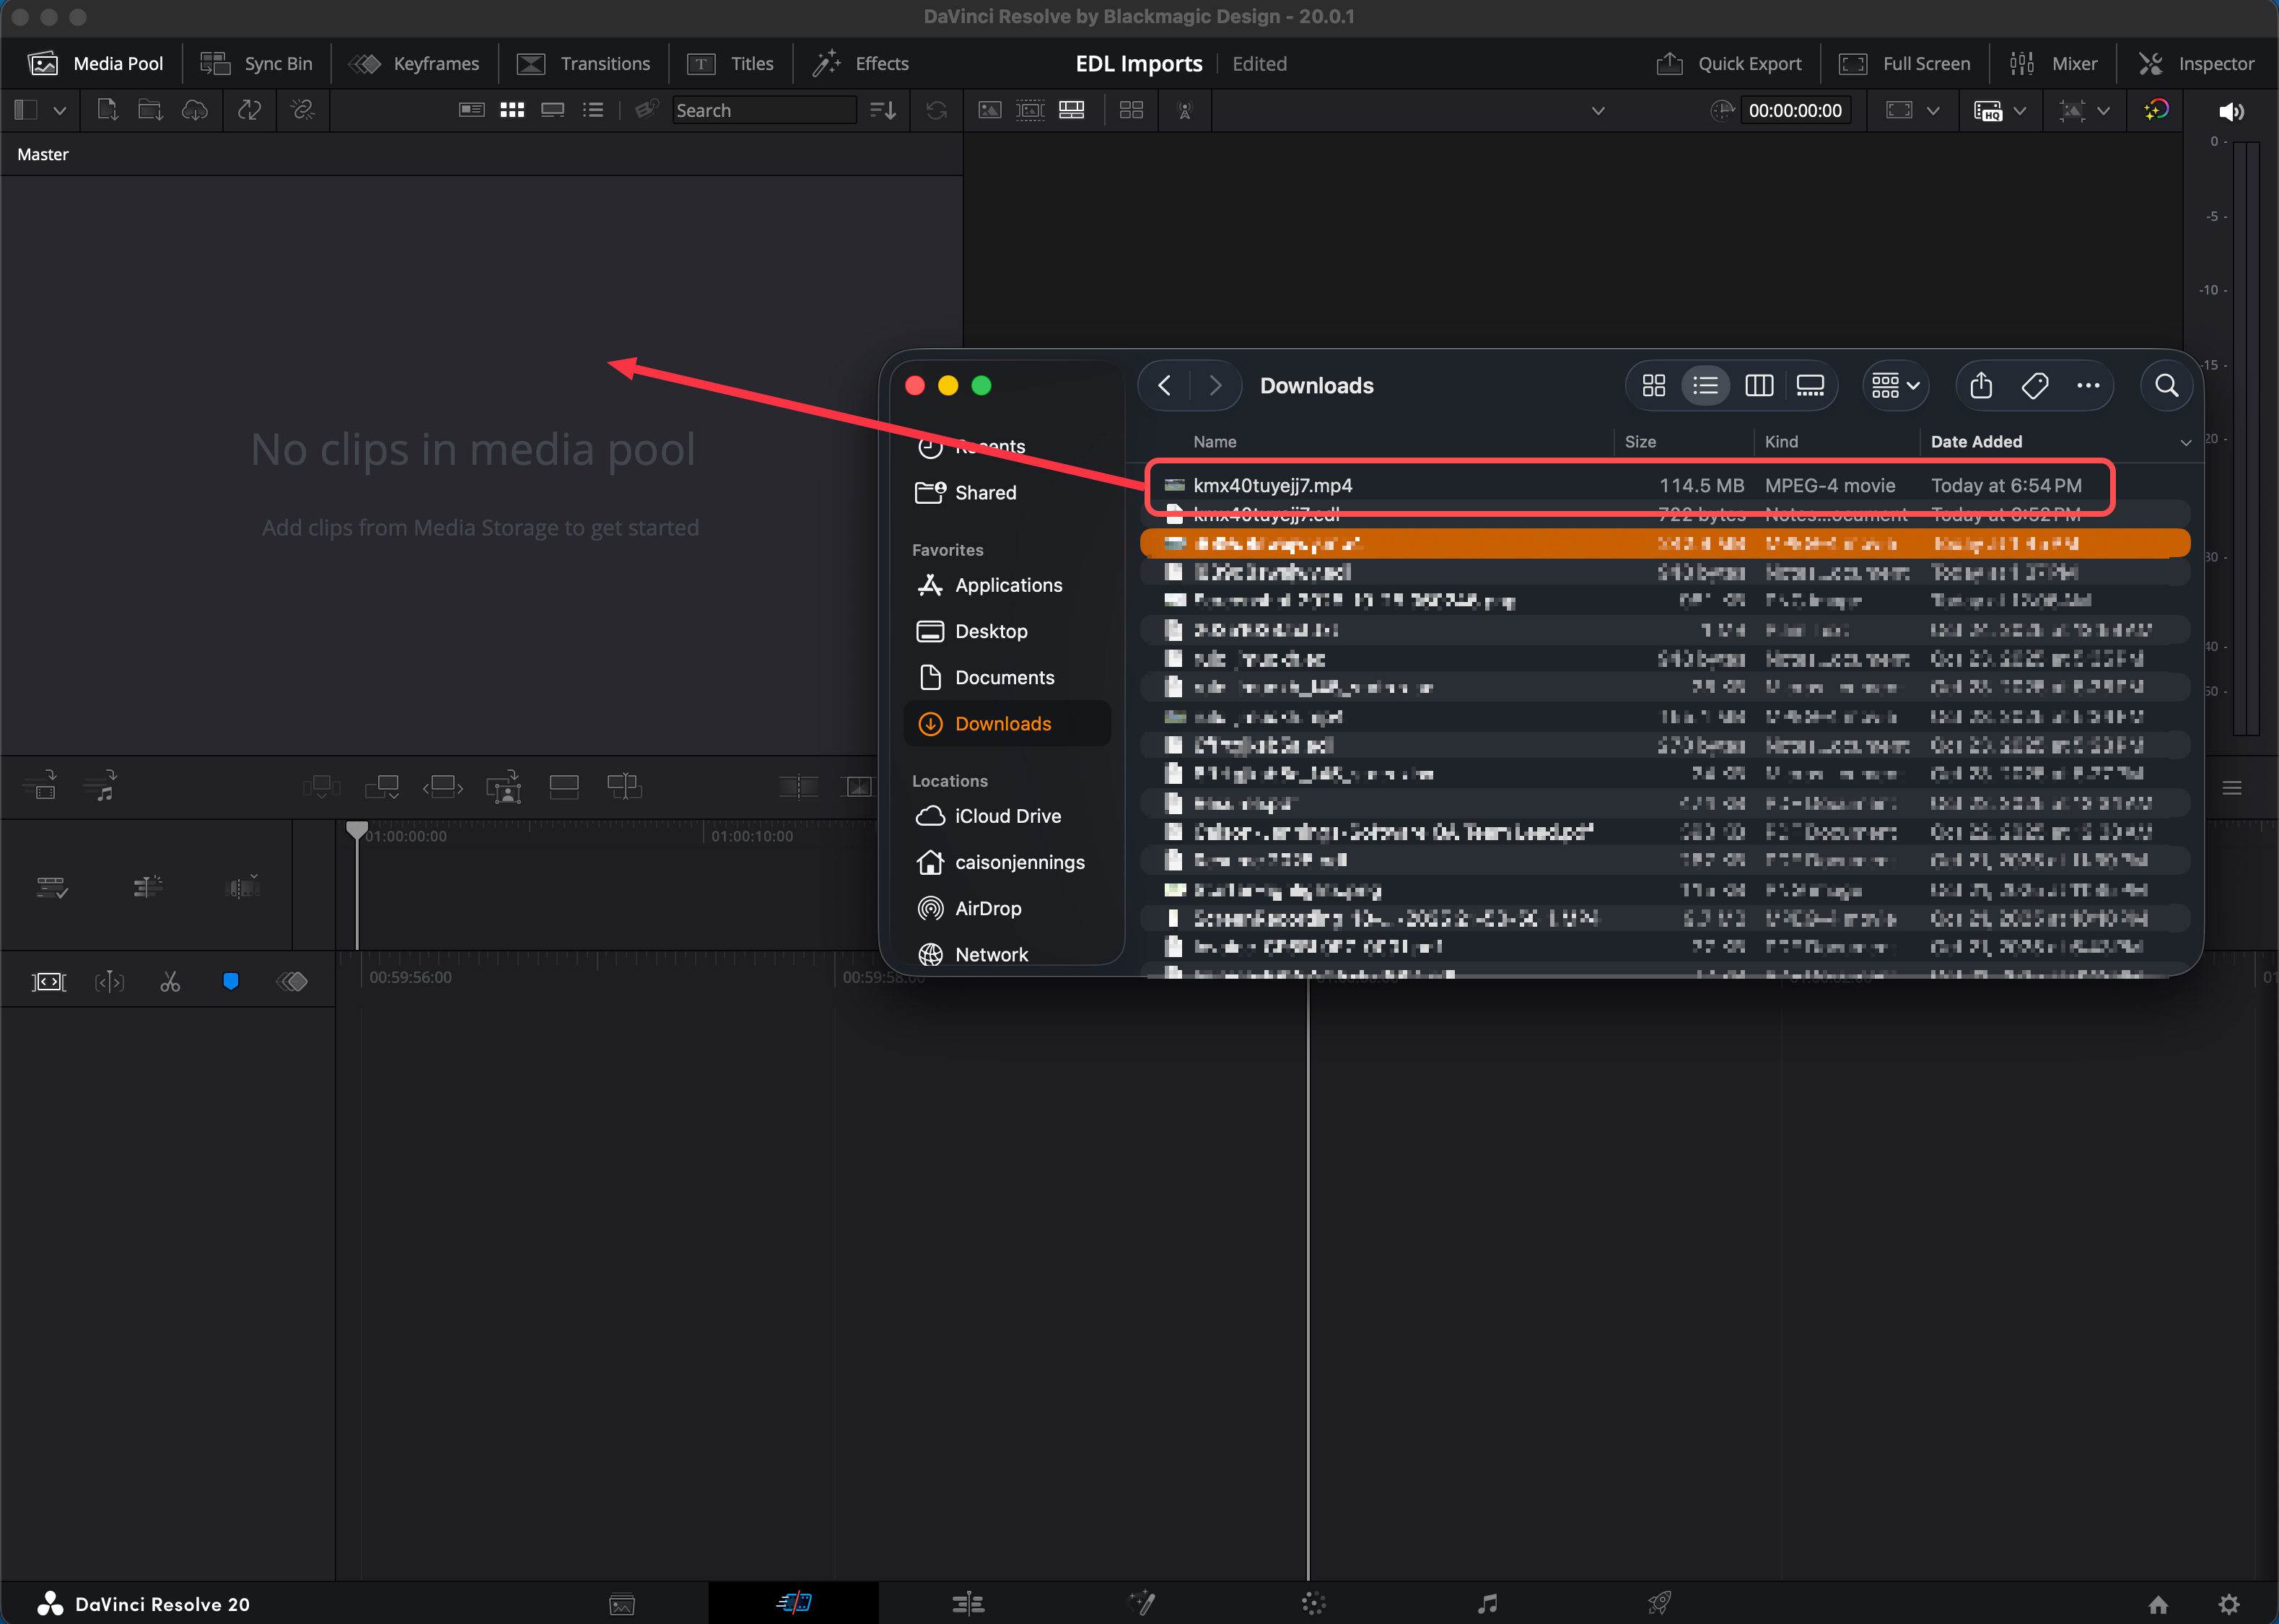
Task: Open Applications in the Finder sidebar
Action: 1007,585
